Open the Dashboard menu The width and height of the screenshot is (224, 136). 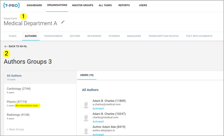pyautogui.click(x=34, y=5)
